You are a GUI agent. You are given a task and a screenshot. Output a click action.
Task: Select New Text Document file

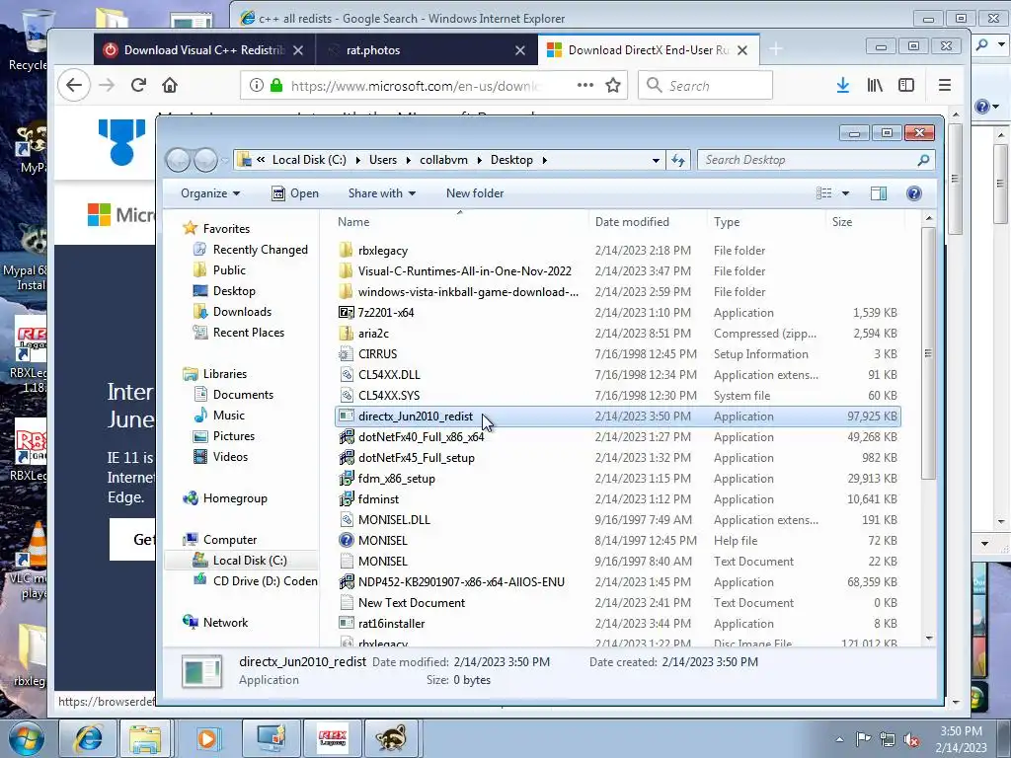pos(618,603)
